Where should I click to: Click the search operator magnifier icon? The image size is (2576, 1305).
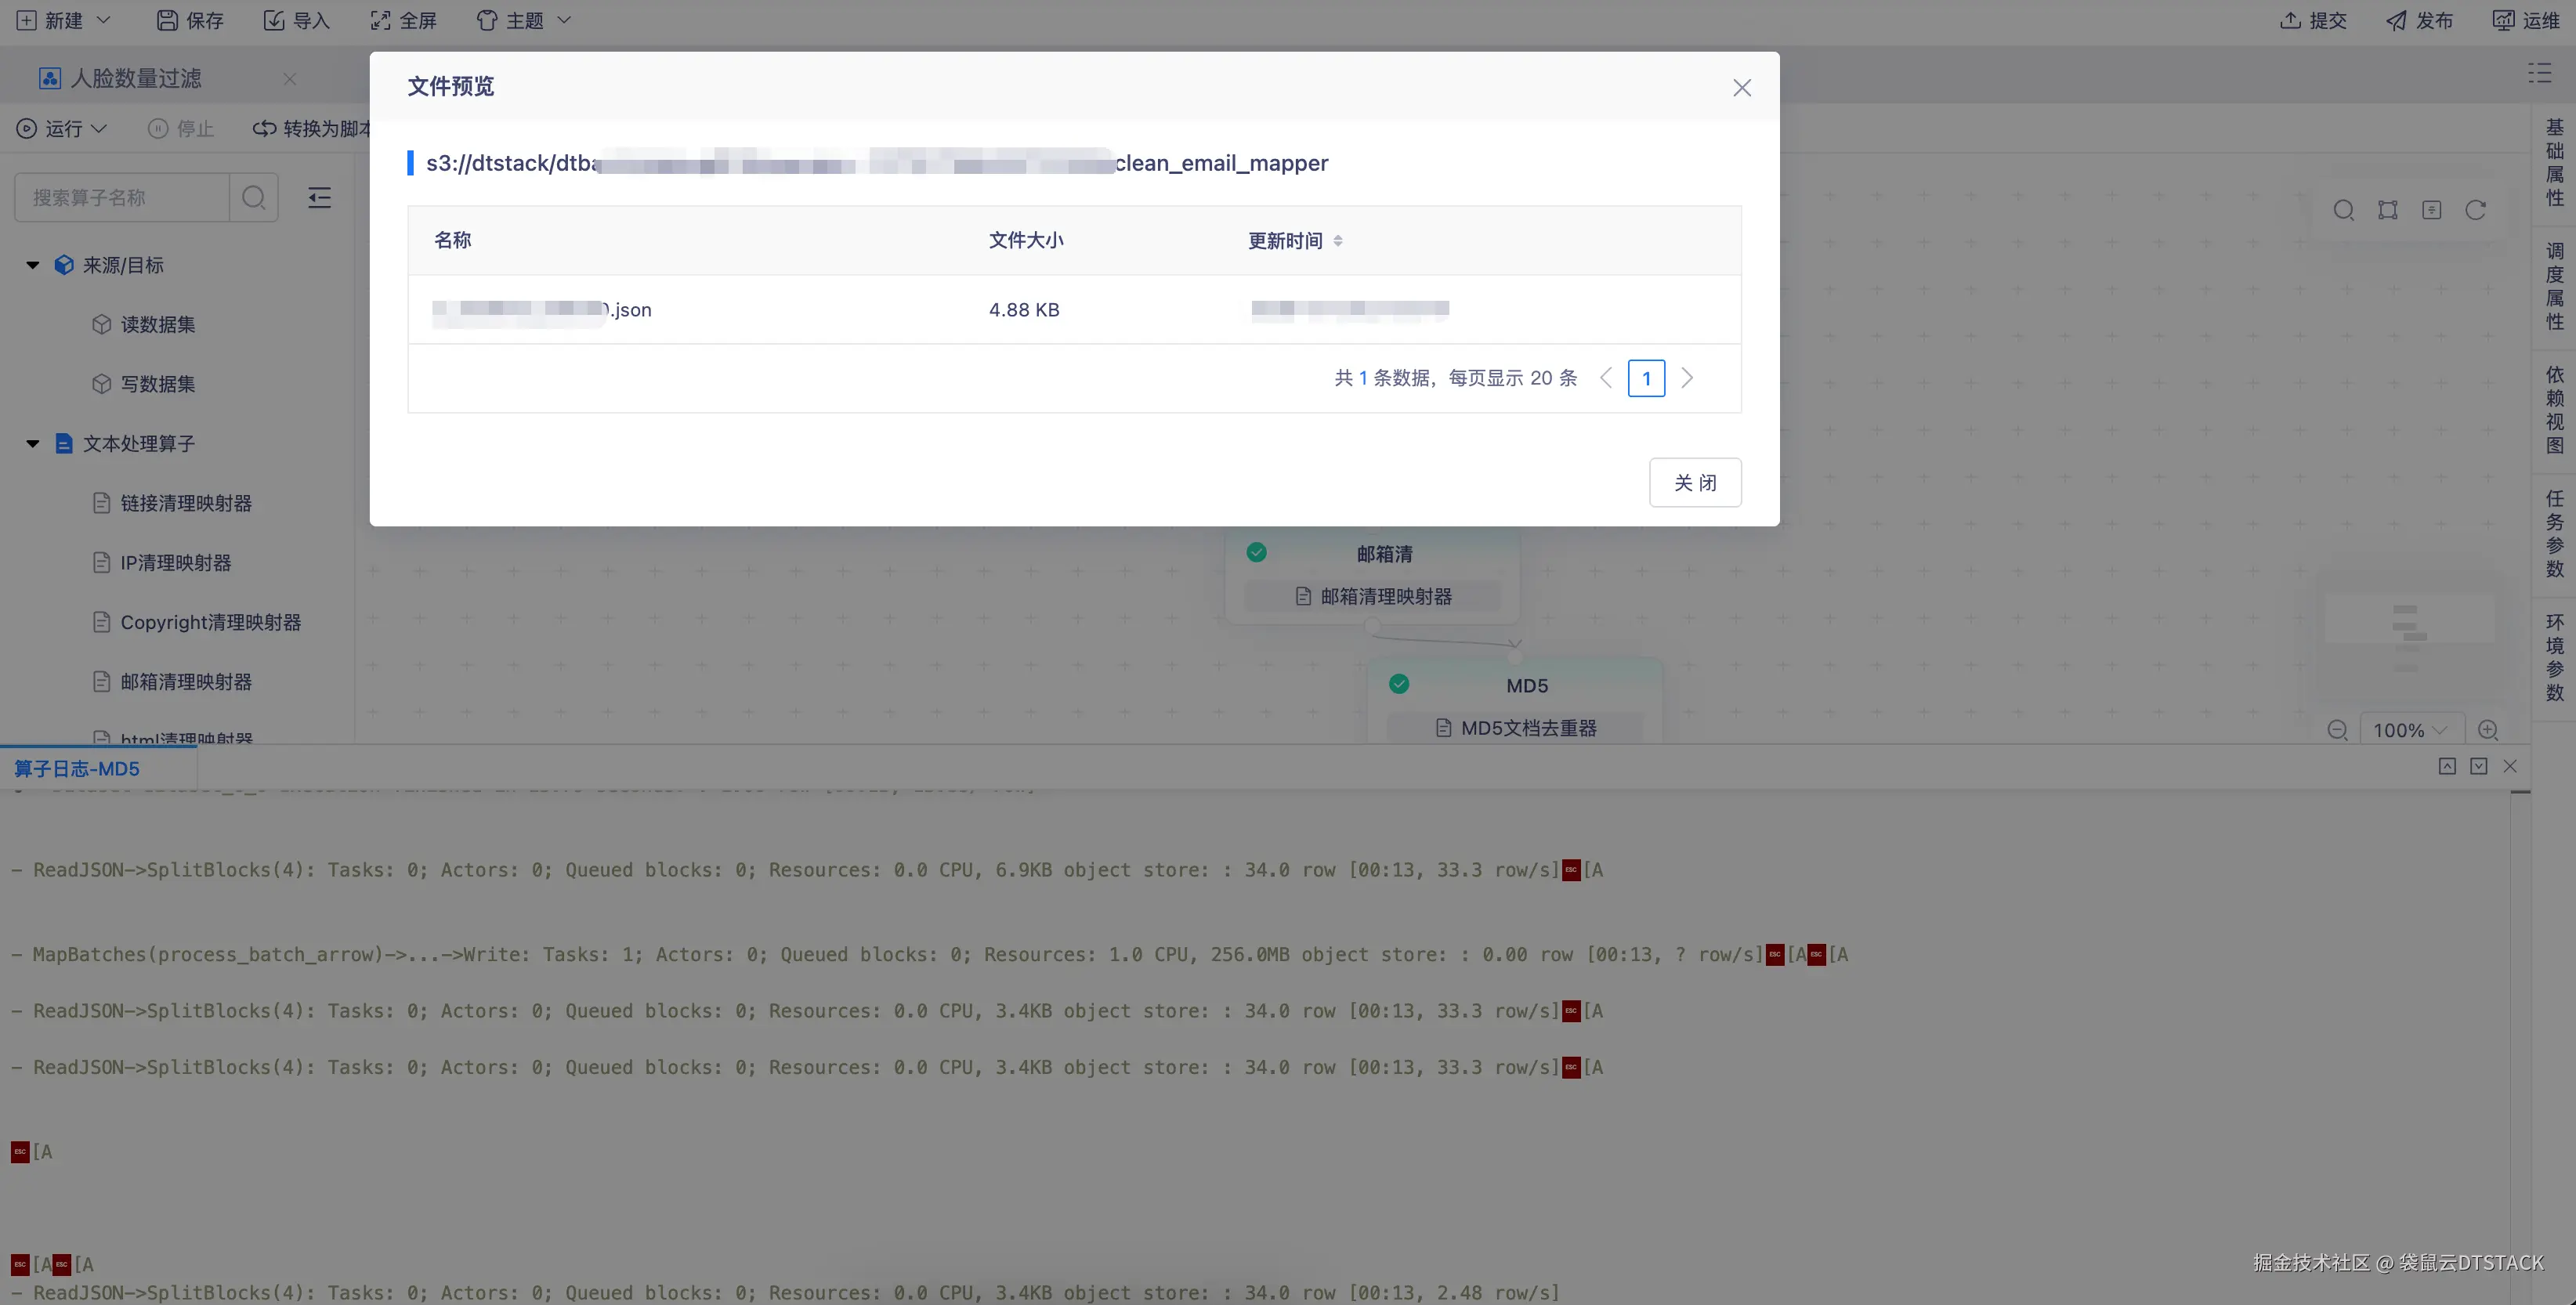(253, 197)
